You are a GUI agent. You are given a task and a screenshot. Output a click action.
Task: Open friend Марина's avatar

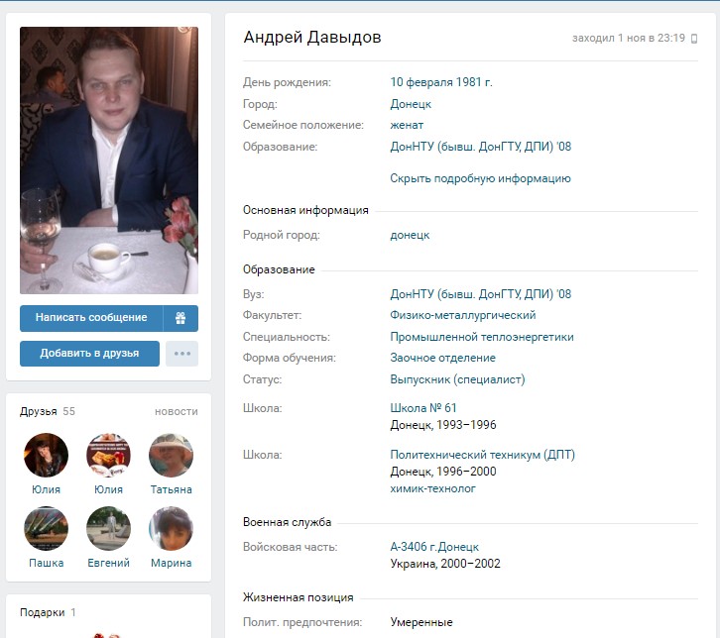pos(171,528)
